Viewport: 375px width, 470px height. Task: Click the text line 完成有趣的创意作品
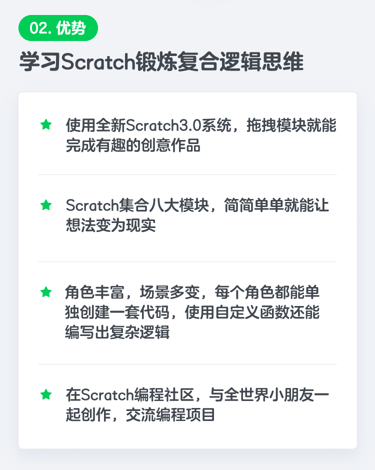coord(133,145)
